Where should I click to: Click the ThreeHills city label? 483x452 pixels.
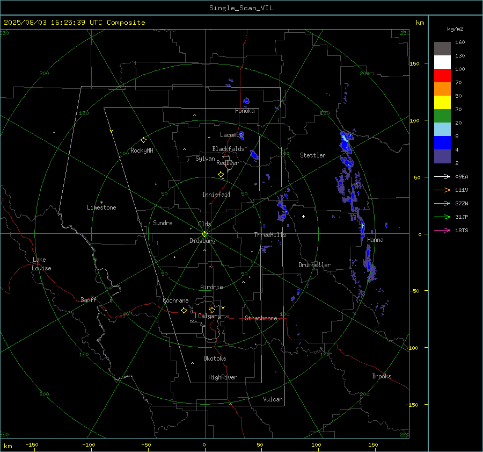(270, 235)
